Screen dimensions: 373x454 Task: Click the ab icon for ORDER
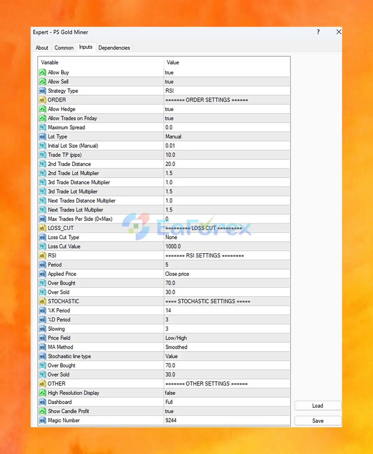click(43, 100)
